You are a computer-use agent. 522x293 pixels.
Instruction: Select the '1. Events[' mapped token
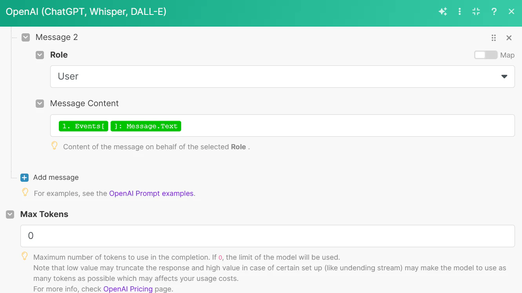tap(84, 126)
